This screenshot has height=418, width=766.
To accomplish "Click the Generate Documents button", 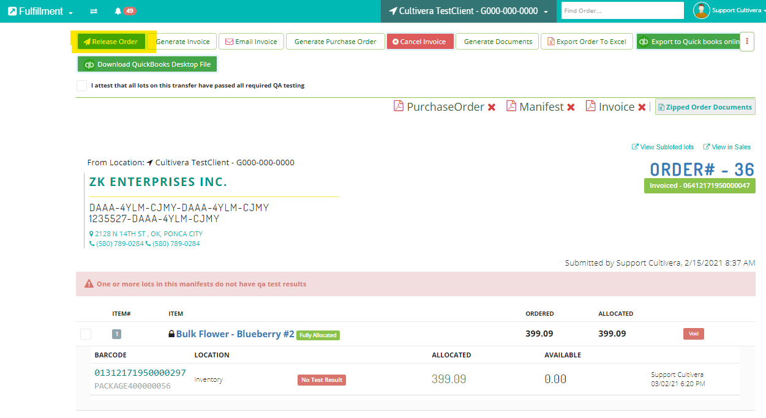I will point(497,42).
